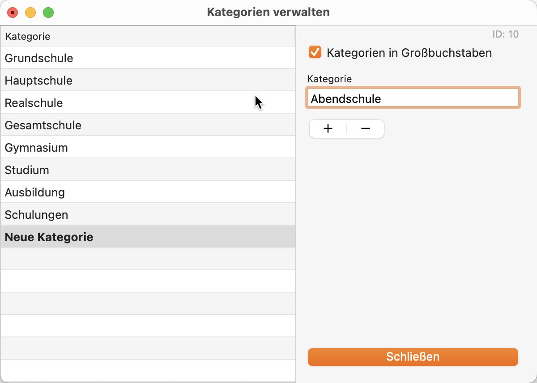Click the green zoom window button

pos(48,13)
